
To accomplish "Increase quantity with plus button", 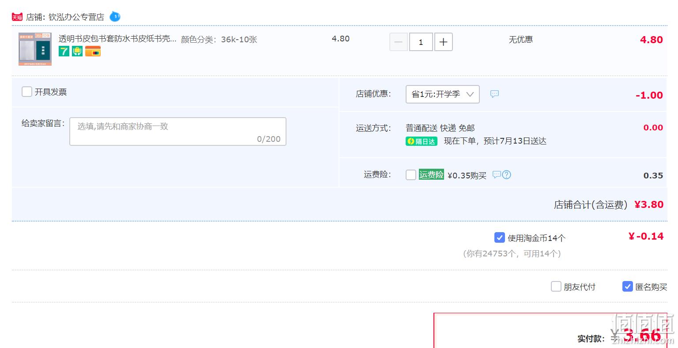I will click(x=444, y=42).
